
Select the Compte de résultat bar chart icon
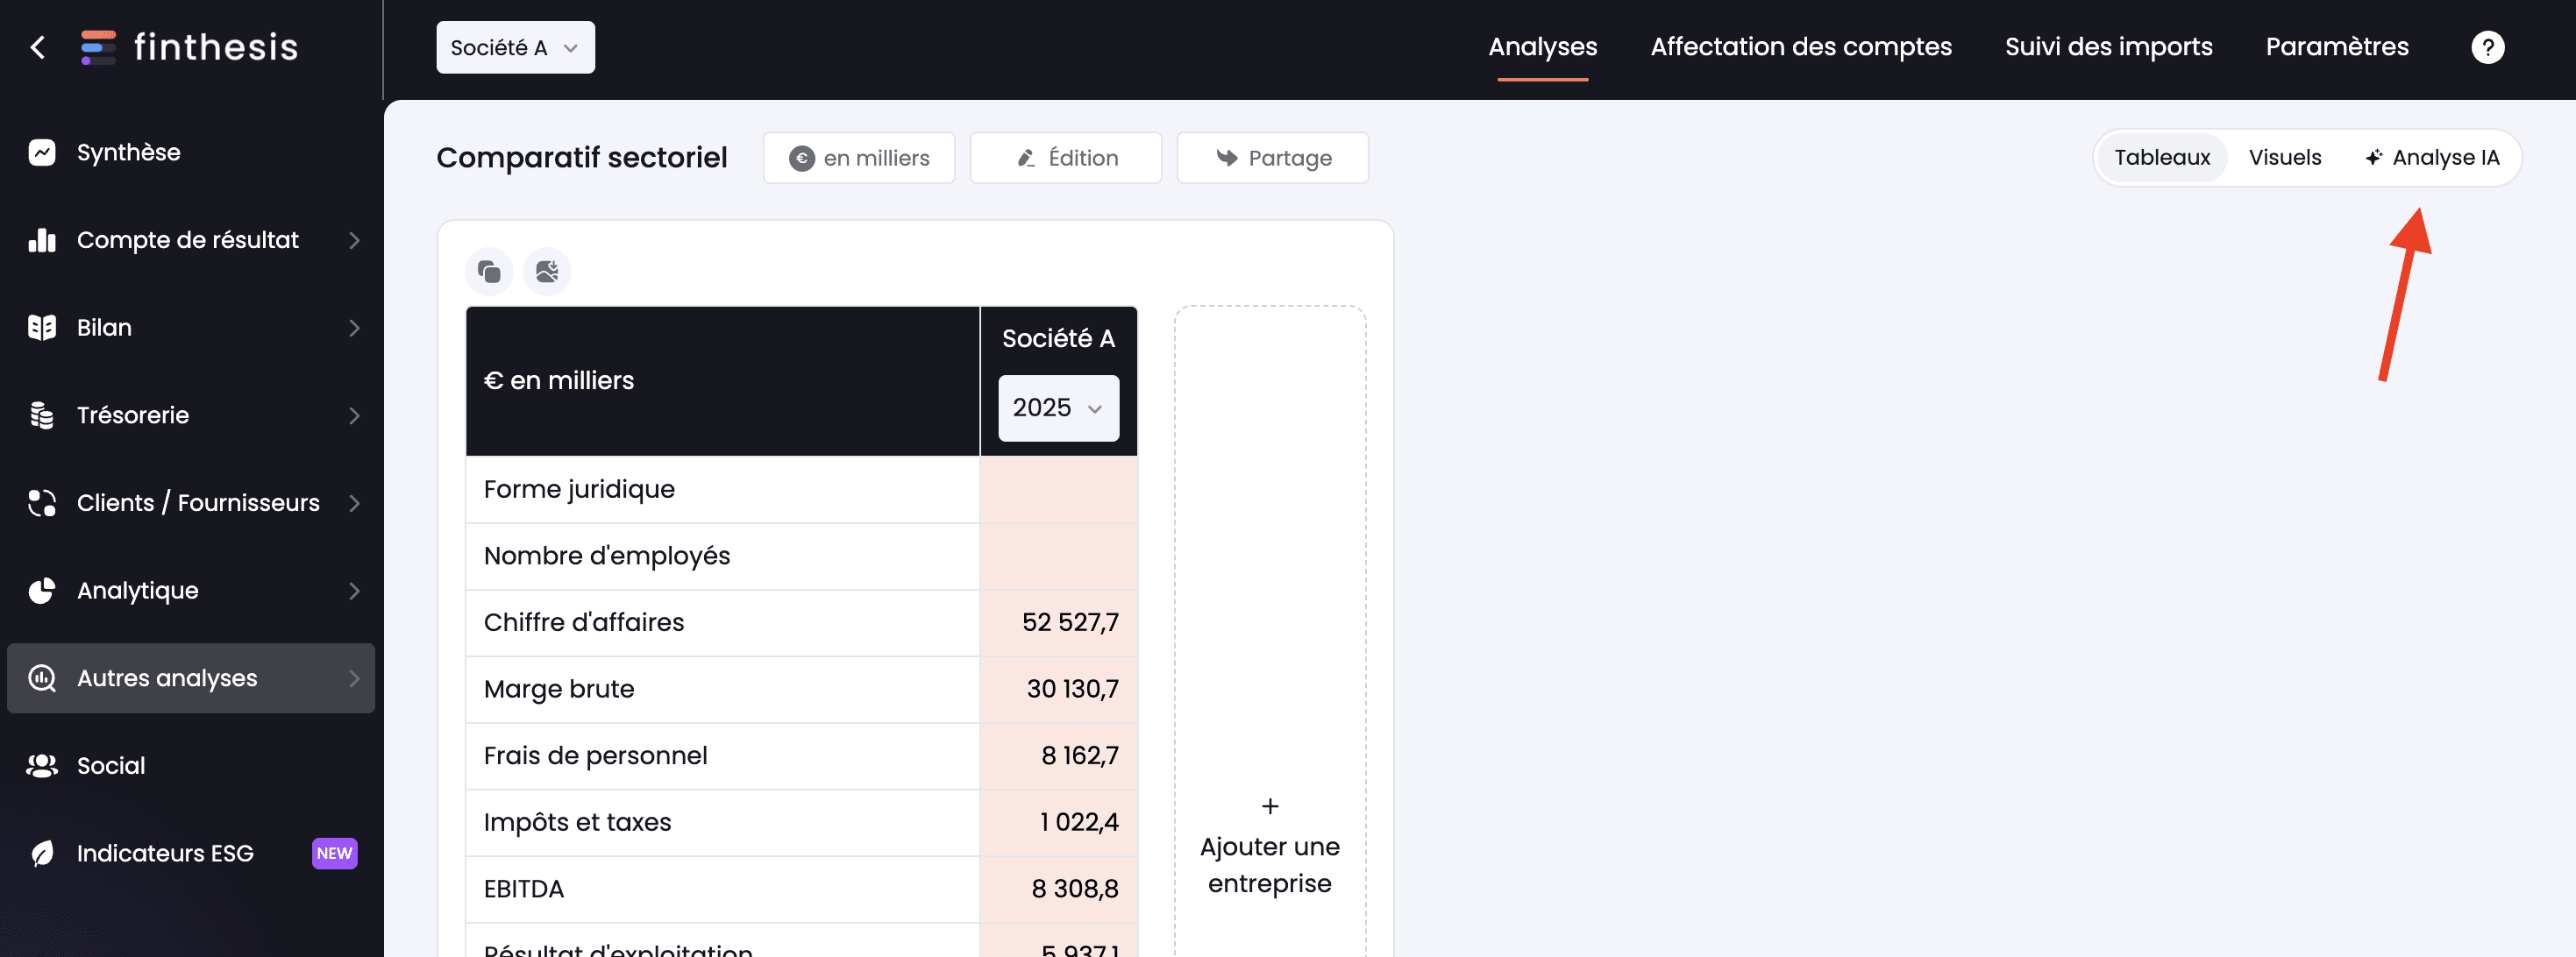pyautogui.click(x=42, y=240)
